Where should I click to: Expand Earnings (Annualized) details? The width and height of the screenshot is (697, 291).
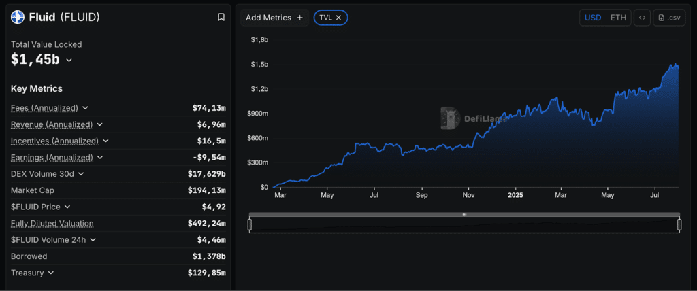[x=99, y=157]
